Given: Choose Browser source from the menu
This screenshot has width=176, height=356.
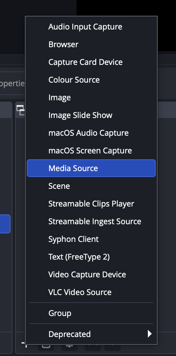Looking at the screenshot, I should click(91, 44).
